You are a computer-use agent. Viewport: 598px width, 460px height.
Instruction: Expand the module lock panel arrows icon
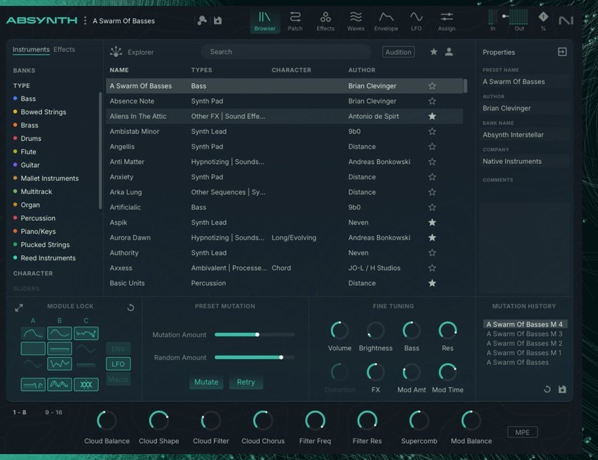tap(19, 307)
